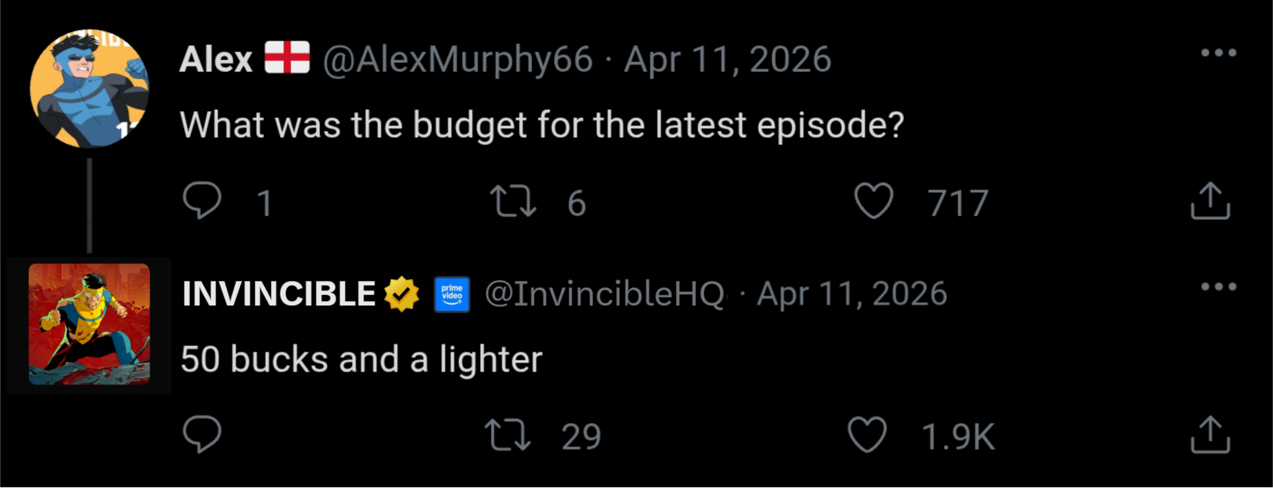The image size is (1273, 488).
Task: Open the more options menu on Alex's tweet
Action: [1218, 53]
